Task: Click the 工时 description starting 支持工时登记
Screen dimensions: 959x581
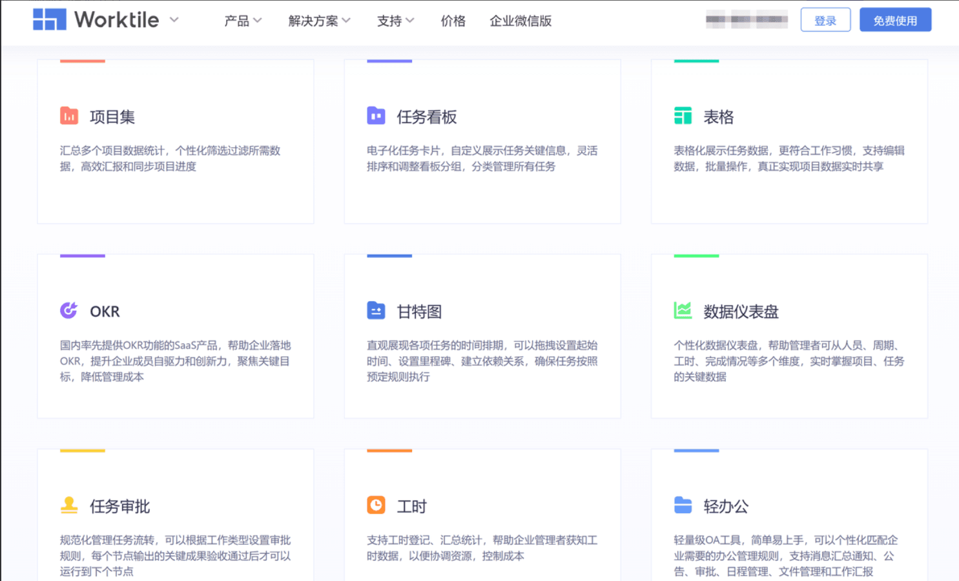Action: click(x=482, y=548)
